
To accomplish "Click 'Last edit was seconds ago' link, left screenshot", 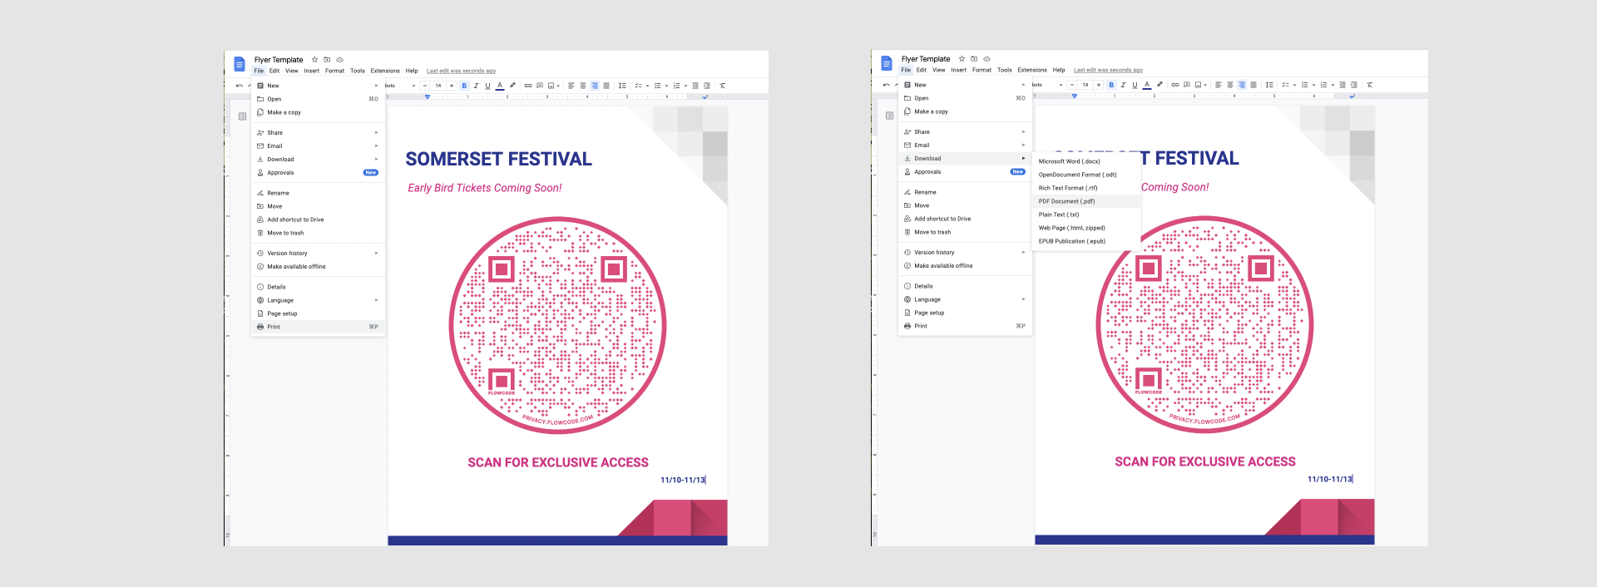I will pos(461,71).
